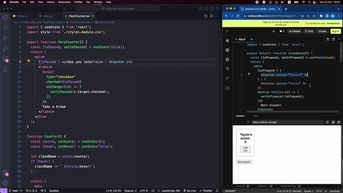Open the File menu in macOS menu bar
This screenshot has width=343, height=193.
(24, 2)
